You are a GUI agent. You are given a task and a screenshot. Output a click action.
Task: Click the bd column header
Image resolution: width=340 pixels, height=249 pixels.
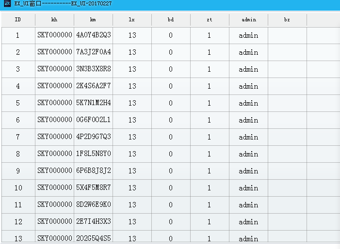[171, 20]
